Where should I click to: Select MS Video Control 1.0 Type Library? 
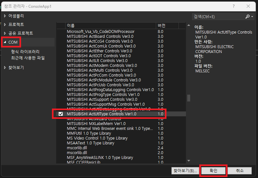(121, 138)
